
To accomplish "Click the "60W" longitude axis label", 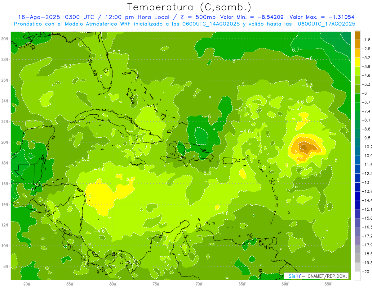I will (285, 284).
